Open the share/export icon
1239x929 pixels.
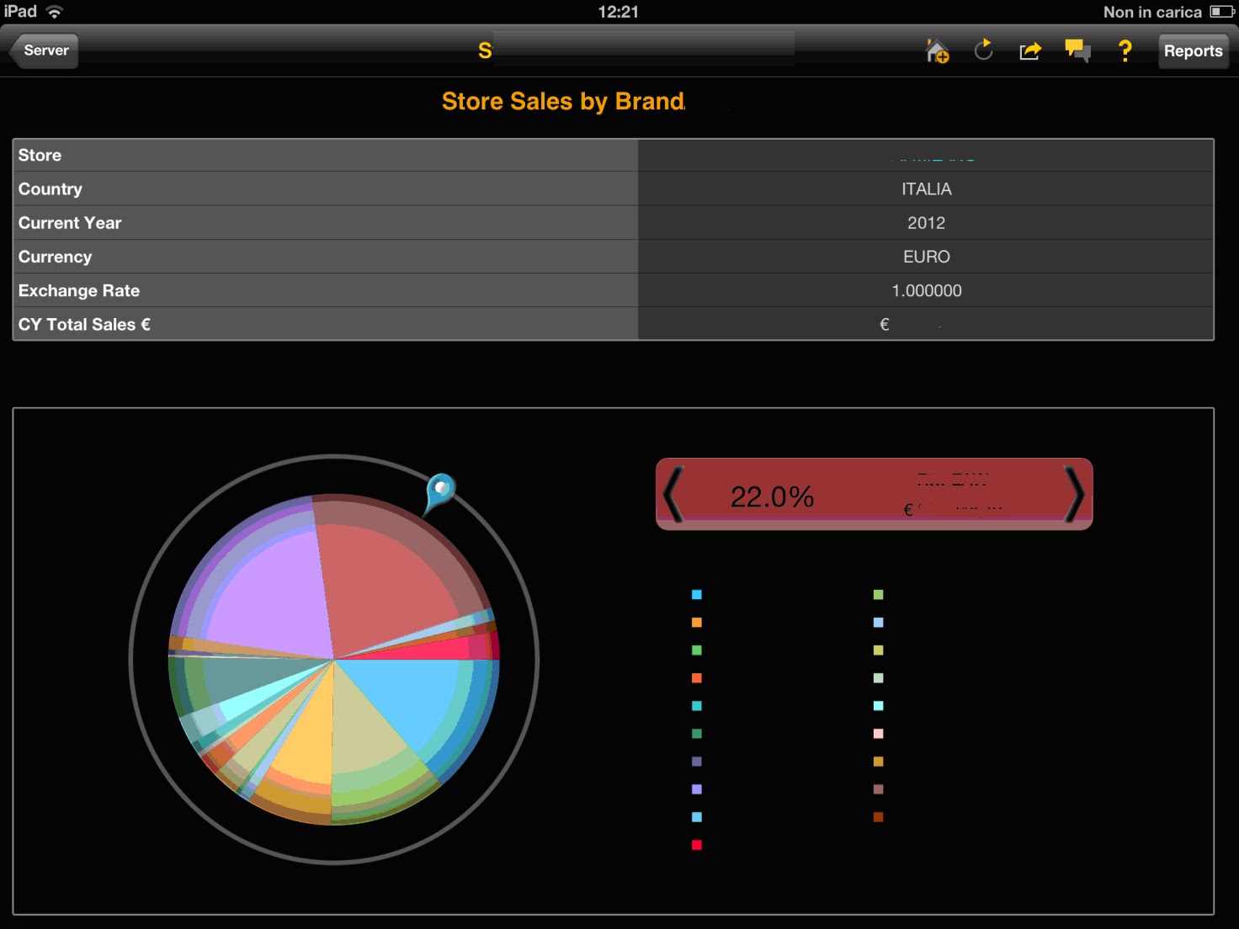tap(1029, 50)
